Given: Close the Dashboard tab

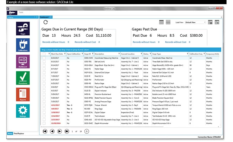Looking at the screenshot, I should click(51, 17).
